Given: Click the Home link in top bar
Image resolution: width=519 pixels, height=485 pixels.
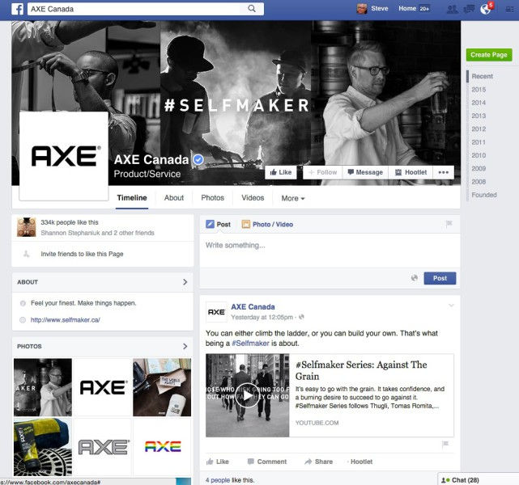Looking at the screenshot, I should click(x=406, y=9).
